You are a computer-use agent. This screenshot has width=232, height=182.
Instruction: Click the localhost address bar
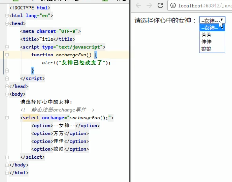point(205,6)
